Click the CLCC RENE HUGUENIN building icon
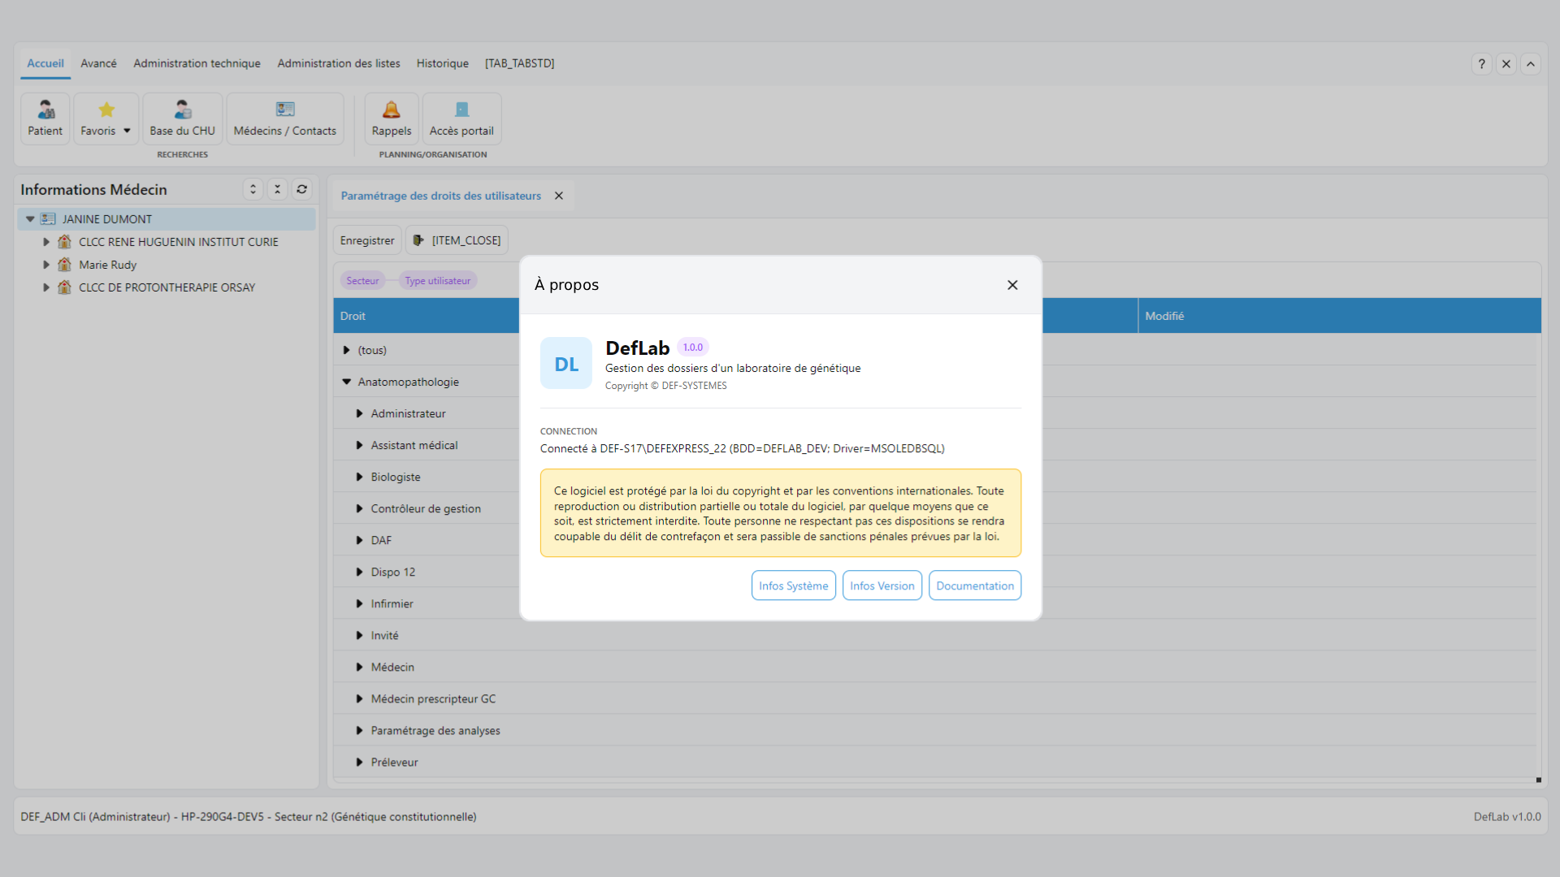Viewport: 1560px width, 877px height. pyautogui.click(x=64, y=242)
